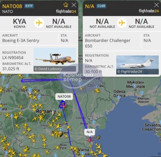Click the KYA Konya origin airport
Viewport: 161px width, 157px height.
pos(20,23)
